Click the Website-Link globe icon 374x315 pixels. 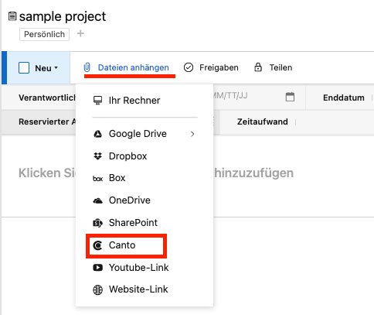(97, 289)
